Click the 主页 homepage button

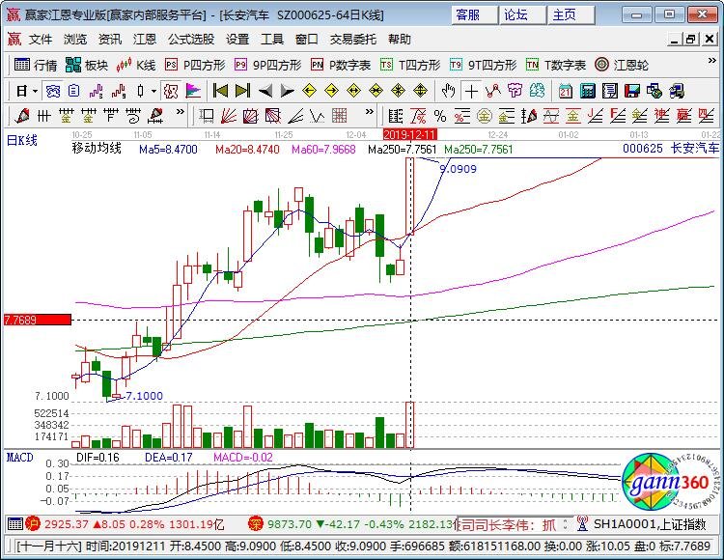pyautogui.click(x=571, y=15)
